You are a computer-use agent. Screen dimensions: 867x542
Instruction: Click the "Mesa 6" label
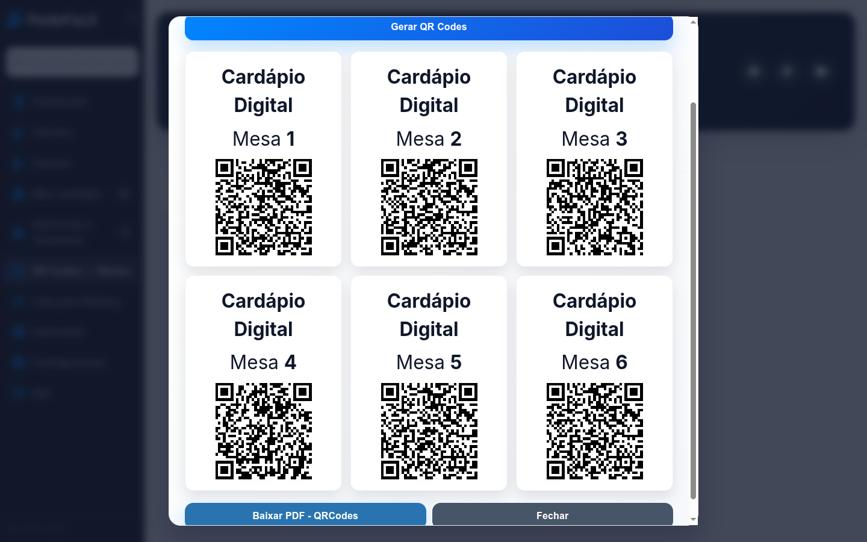[x=594, y=362]
